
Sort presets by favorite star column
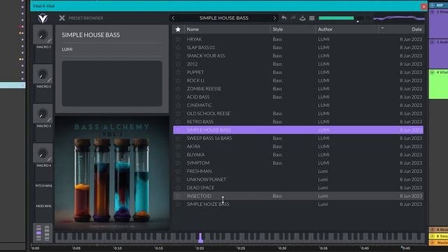click(x=178, y=29)
